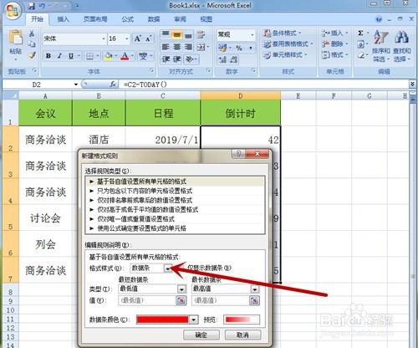The height and width of the screenshot is (348, 418).
Task: Click the Format Painter brush
Action: [32, 55]
